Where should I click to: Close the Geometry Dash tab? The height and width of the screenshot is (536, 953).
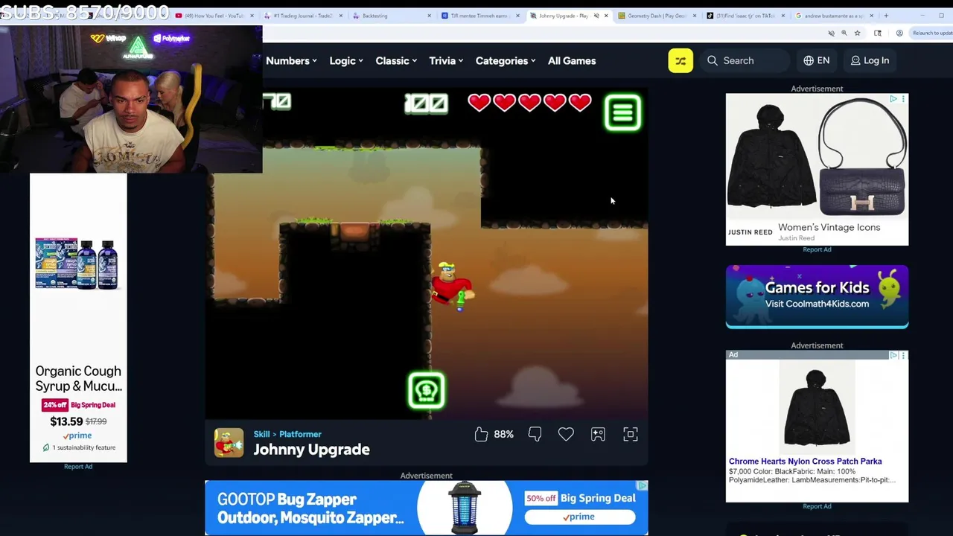(695, 16)
